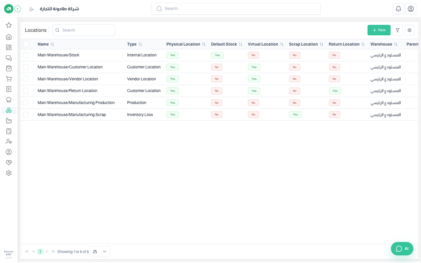Open the dashboard grid icon in sidebar
The image size is (421, 263).
pyautogui.click(x=9, y=47)
